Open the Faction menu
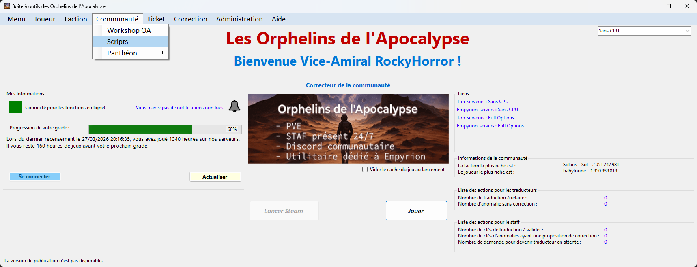Viewport: 697px width, 267px height. click(x=76, y=19)
